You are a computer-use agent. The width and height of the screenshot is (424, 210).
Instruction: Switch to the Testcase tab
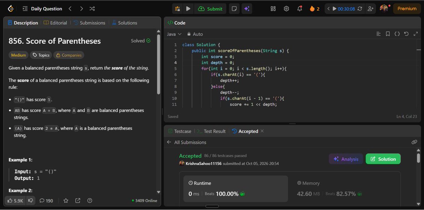[179, 131]
